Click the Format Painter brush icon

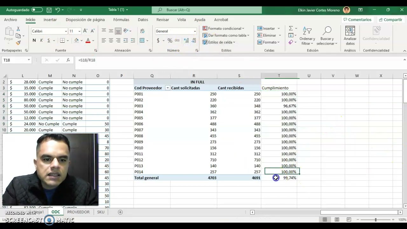click(18, 43)
